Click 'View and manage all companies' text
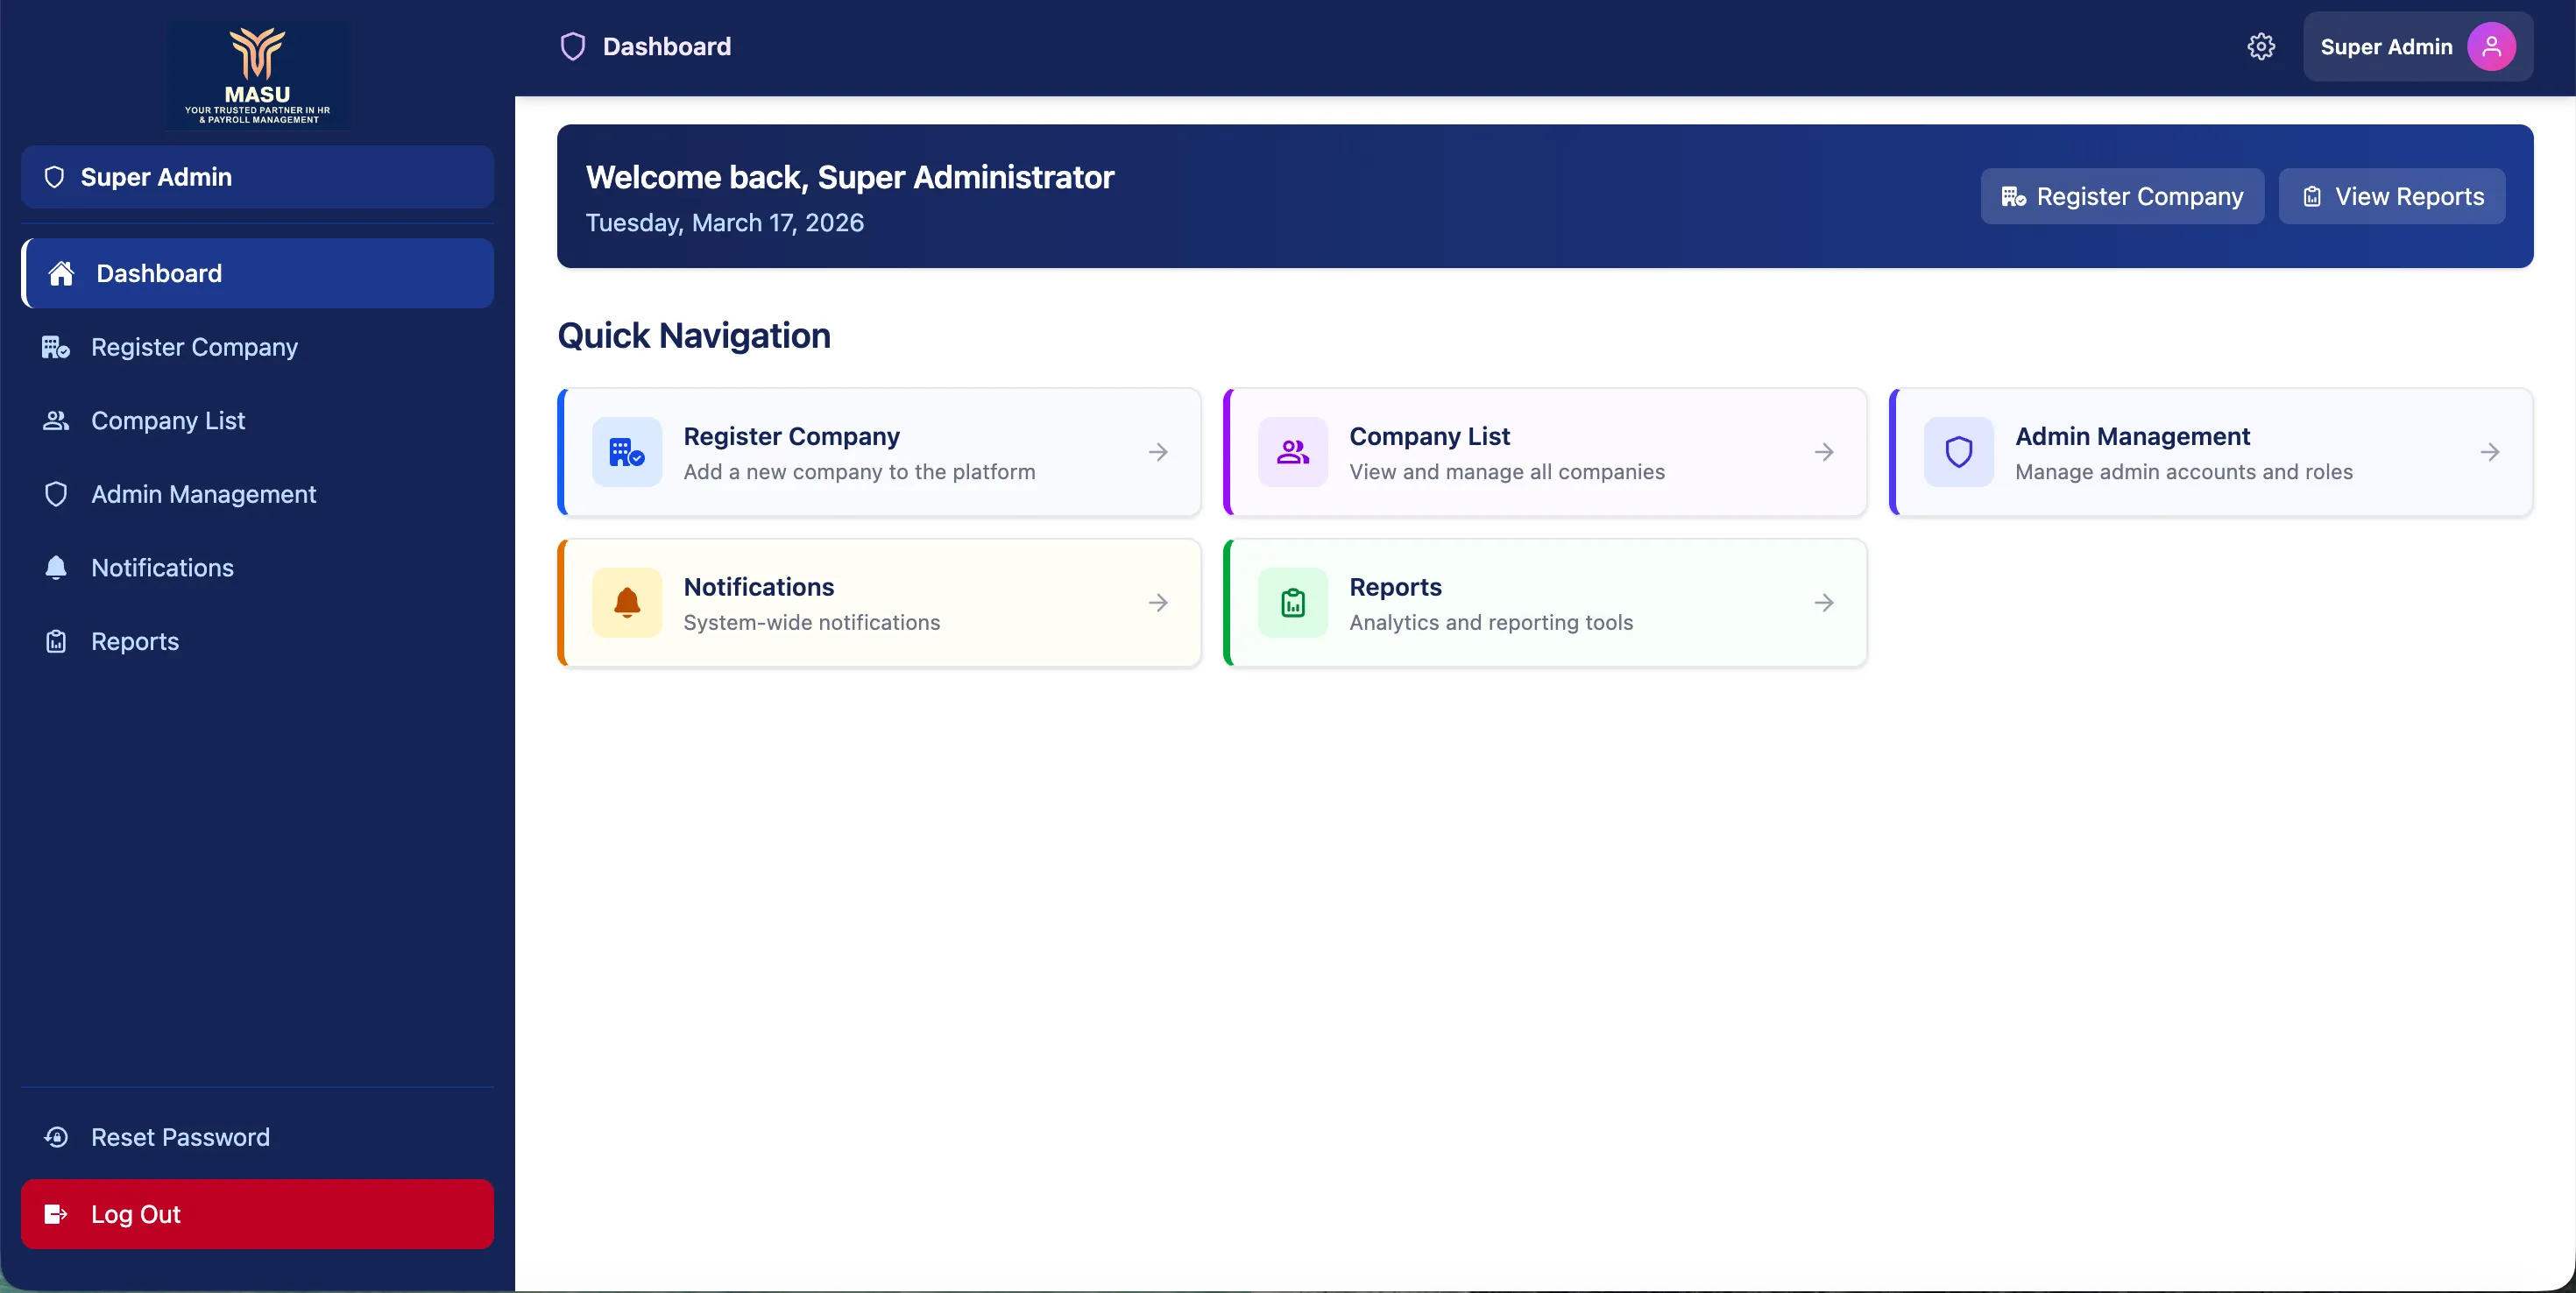The width and height of the screenshot is (2576, 1293). click(1507, 472)
